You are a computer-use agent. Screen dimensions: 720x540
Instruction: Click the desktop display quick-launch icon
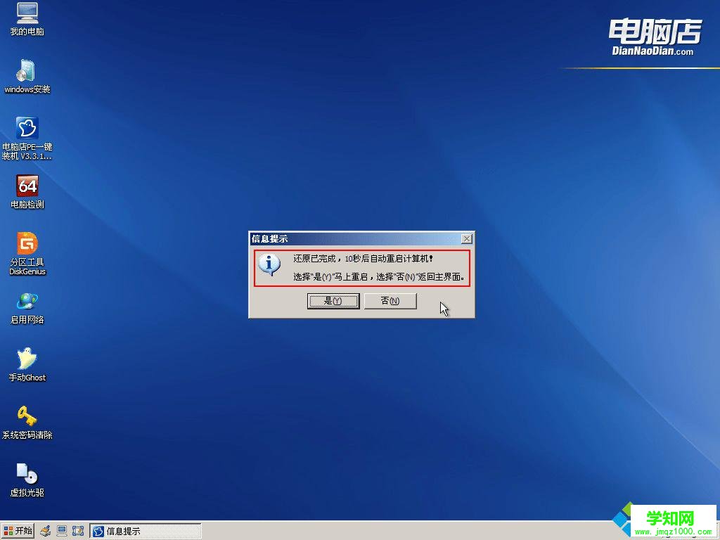pyautogui.click(x=63, y=530)
